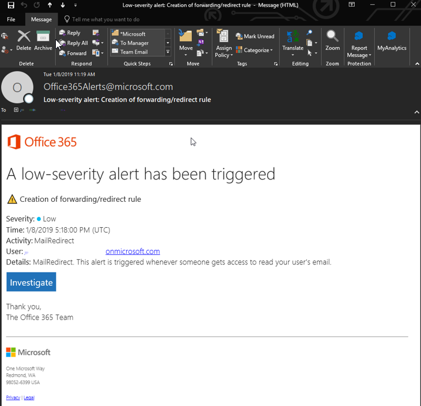Click the Undo arrow in quick access toolbar
421x406 pixels.
click(24, 5)
